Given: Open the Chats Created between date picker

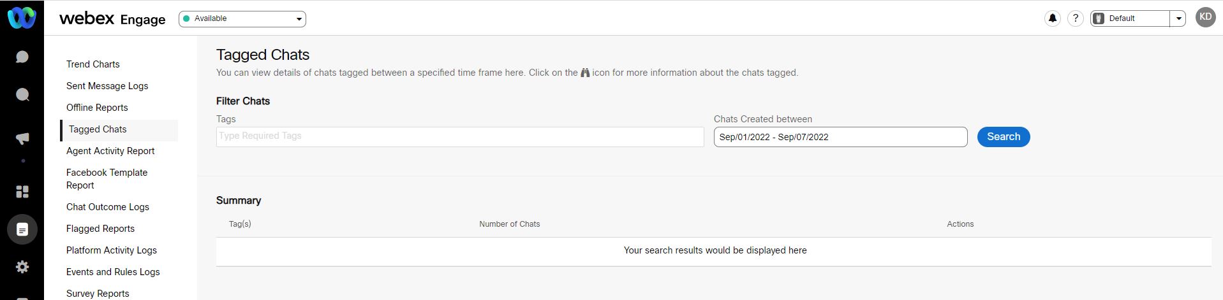Looking at the screenshot, I should (840, 137).
